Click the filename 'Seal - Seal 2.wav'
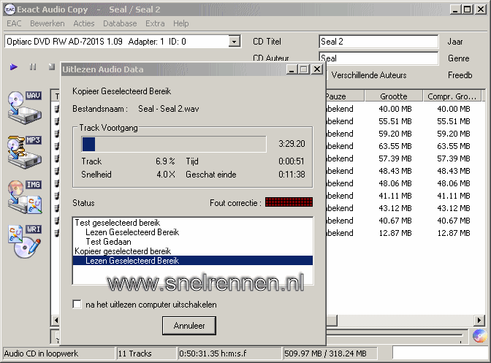Viewport: 491px width, 363px height. click(169, 109)
